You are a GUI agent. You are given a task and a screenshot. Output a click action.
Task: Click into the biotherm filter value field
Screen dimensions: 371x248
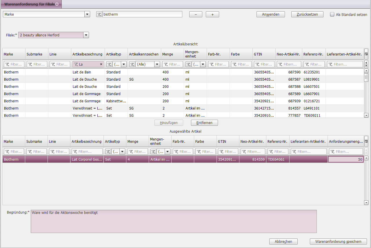coord(142,14)
